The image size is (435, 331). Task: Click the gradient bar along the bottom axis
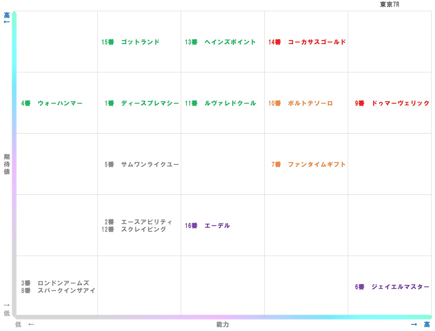[222, 317]
